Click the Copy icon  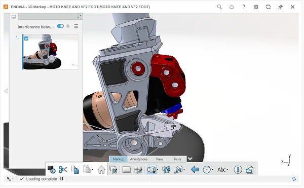click(75, 170)
